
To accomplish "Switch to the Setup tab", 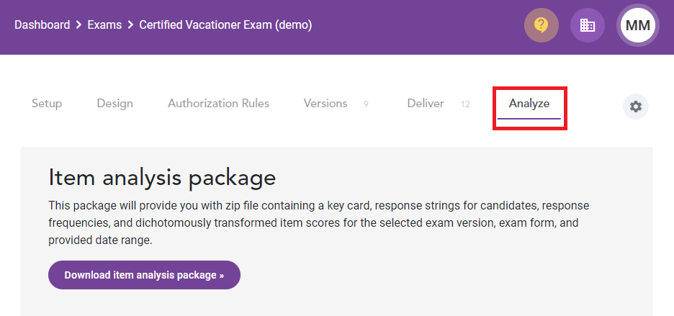I will 47,104.
